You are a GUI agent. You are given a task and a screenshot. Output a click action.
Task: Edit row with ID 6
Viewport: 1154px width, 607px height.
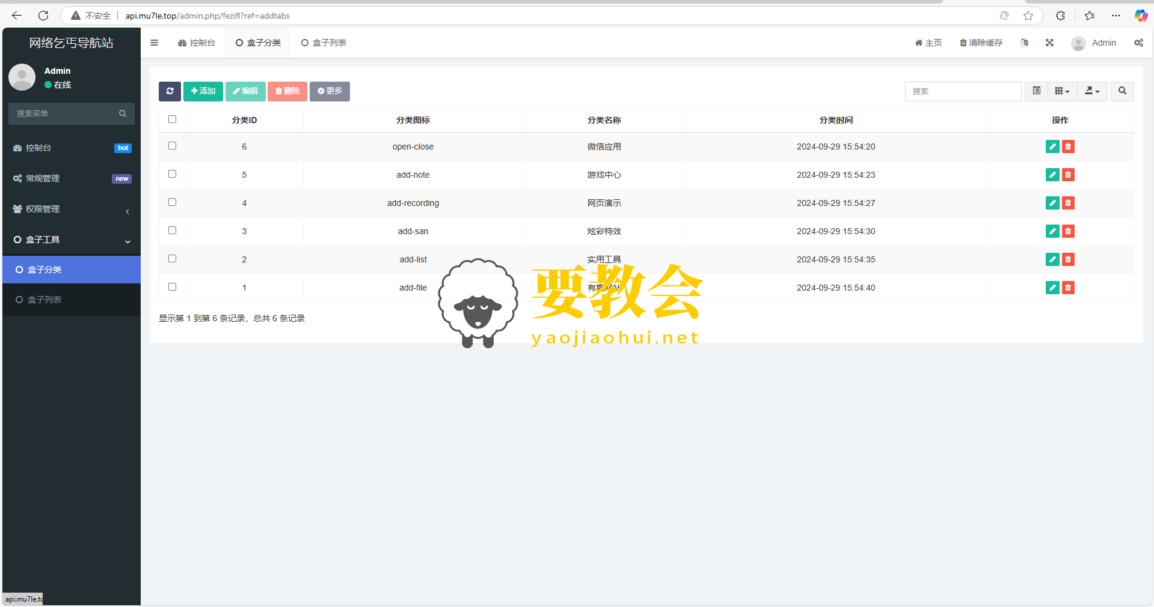coord(1052,146)
